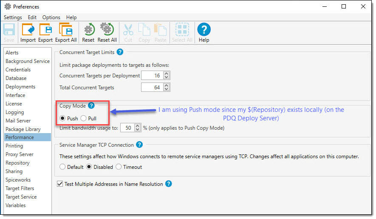Open Target Filters preferences page
This screenshot has width=376, height=219.
[x=28, y=188]
